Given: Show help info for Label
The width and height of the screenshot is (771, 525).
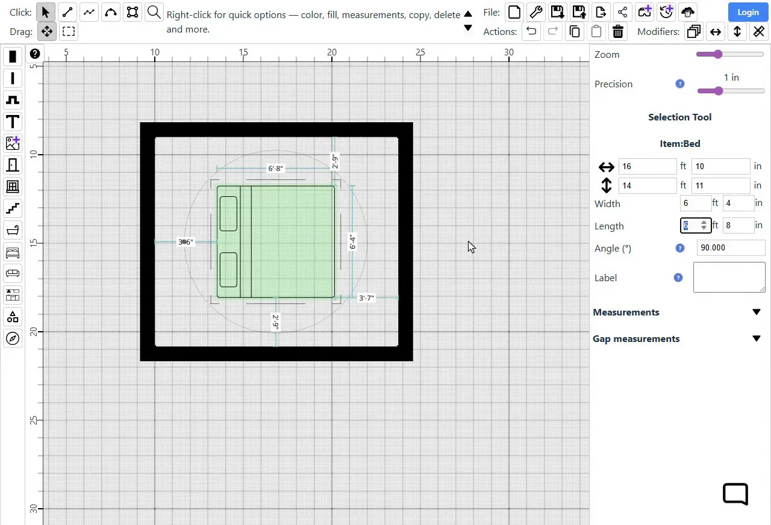Looking at the screenshot, I should point(678,278).
